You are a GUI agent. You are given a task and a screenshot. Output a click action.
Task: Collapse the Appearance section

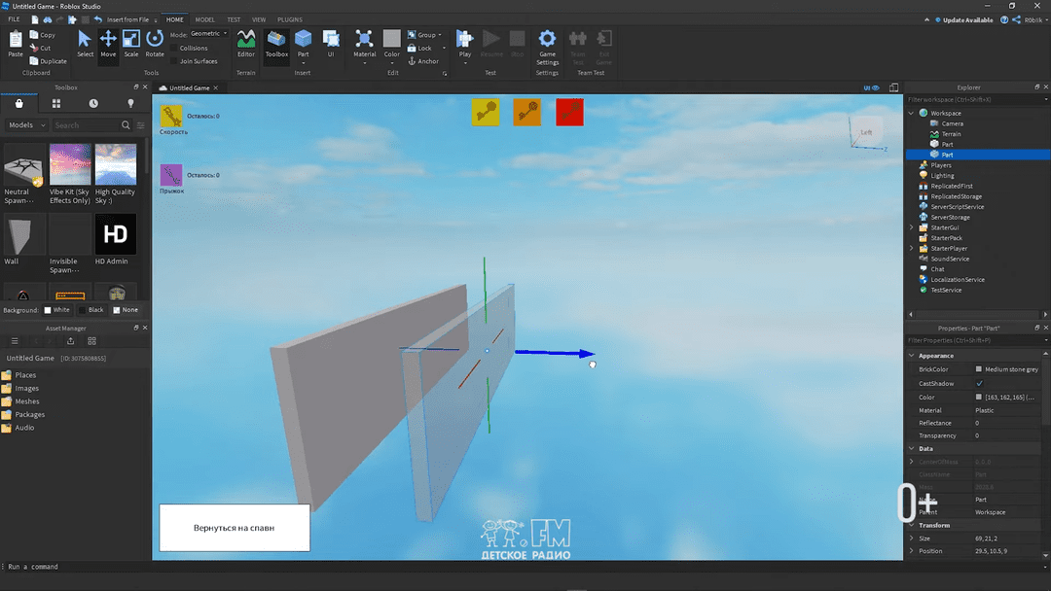pyautogui.click(x=912, y=356)
